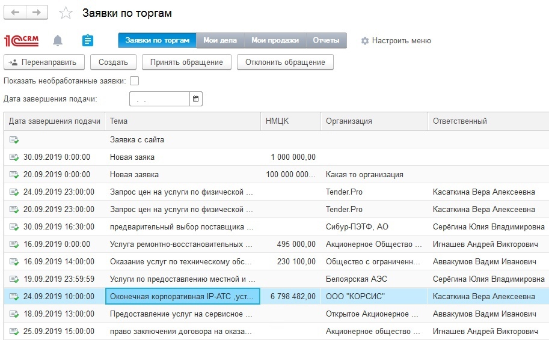Click the 1C CRM logo
549x340 pixels.
pyautogui.click(x=22, y=41)
